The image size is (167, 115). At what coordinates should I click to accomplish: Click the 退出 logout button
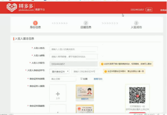[x=149, y=10]
